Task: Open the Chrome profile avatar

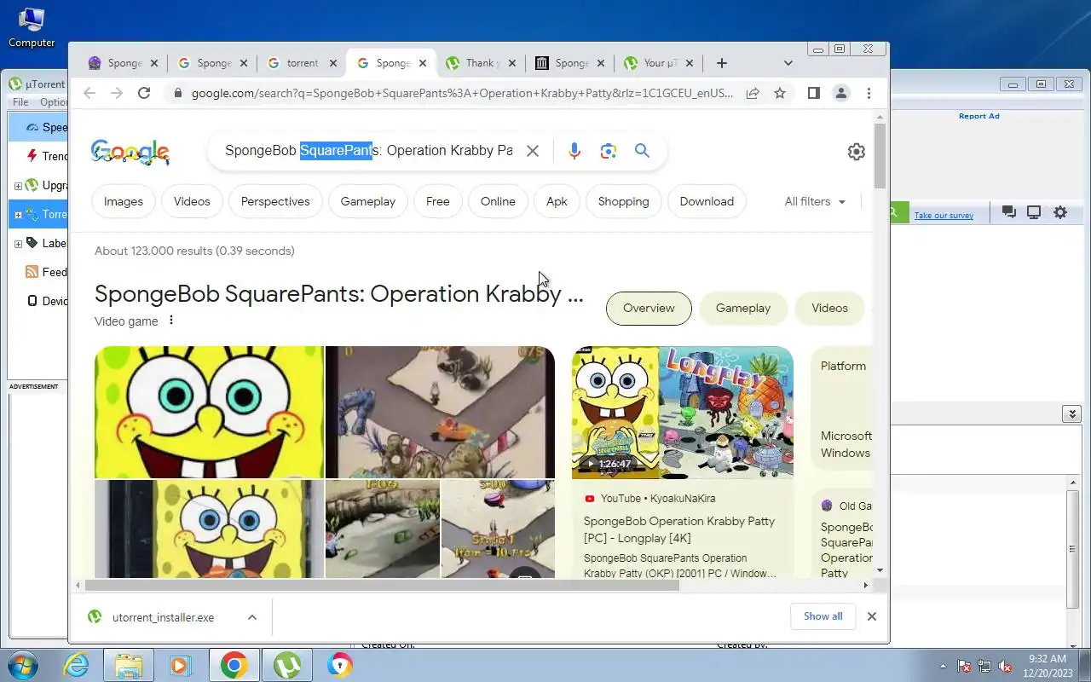Action: 841,93
